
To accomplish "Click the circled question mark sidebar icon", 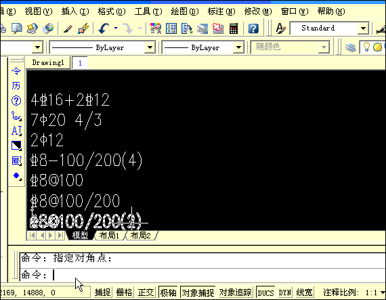I will coord(16,101).
